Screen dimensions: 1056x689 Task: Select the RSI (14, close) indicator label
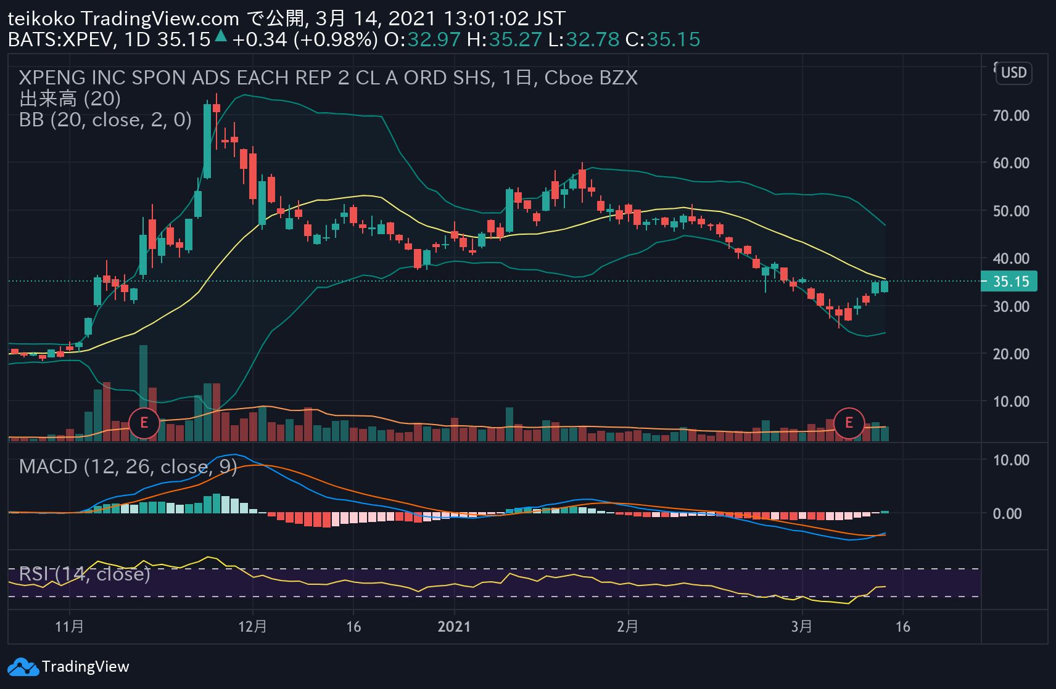tap(85, 574)
